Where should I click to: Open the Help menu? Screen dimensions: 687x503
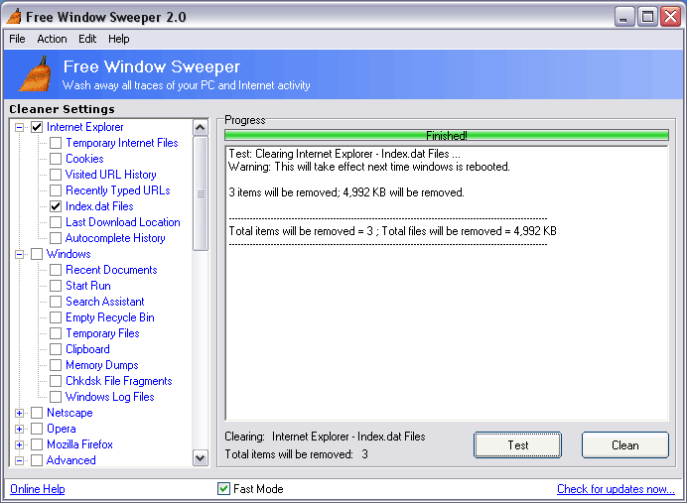119,39
